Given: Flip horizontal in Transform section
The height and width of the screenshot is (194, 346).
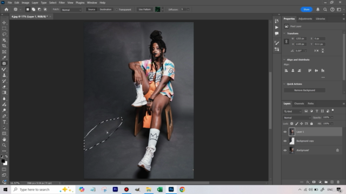Looking at the screenshot, I should 316,51.
